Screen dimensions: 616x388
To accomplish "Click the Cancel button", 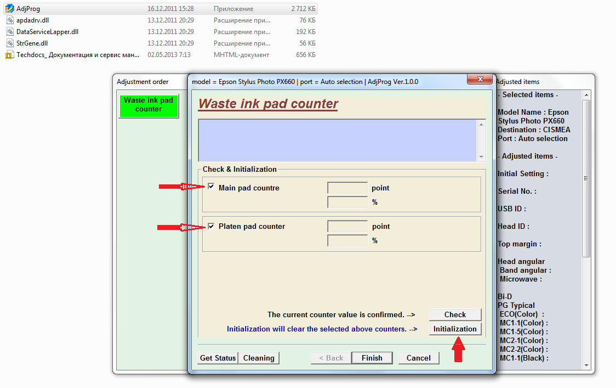I will click(418, 358).
